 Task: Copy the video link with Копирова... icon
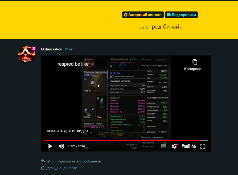tap(194, 65)
